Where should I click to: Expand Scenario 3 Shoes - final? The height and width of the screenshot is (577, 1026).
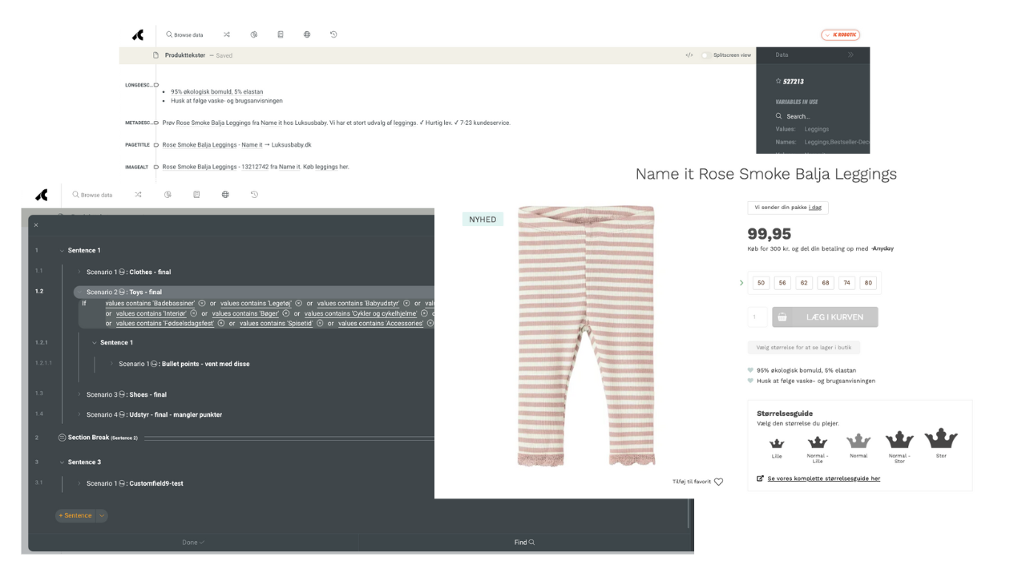coord(79,395)
